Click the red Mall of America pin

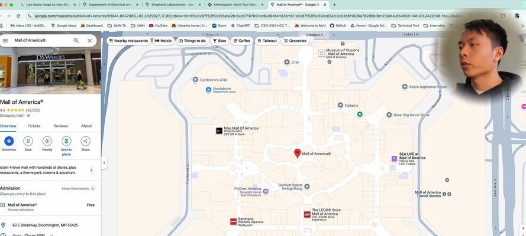point(297,153)
